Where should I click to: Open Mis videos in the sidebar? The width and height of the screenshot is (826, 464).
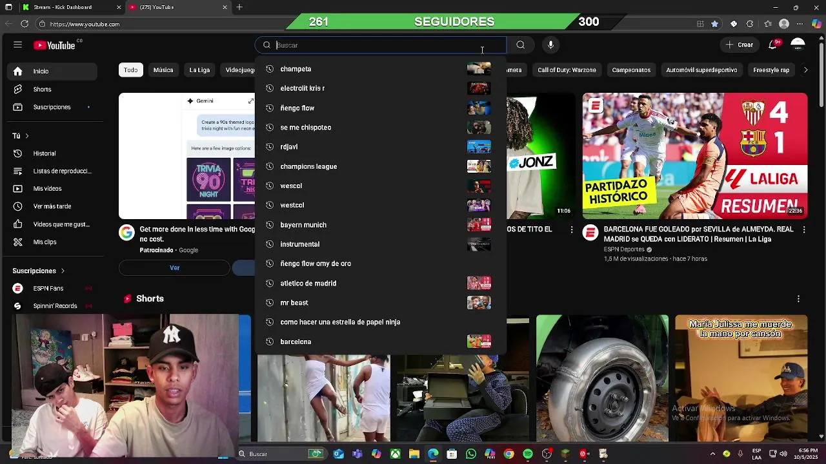(x=52, y=189)
